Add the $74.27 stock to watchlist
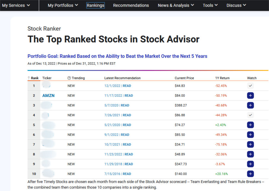The height and width of the screenshot is (191, 269). [250, 125]
